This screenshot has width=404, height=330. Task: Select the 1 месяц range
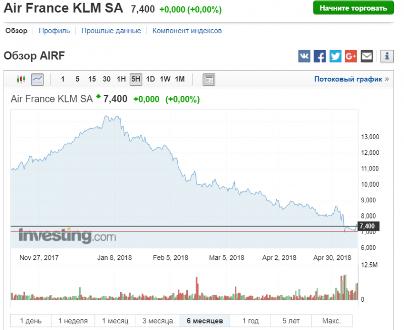tap(115, 321)
